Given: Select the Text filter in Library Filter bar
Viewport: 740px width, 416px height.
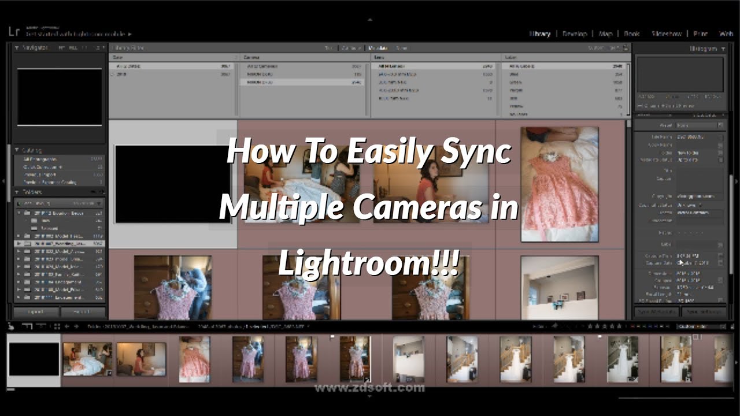Looking at the screenshot, I should pos(330,48).
